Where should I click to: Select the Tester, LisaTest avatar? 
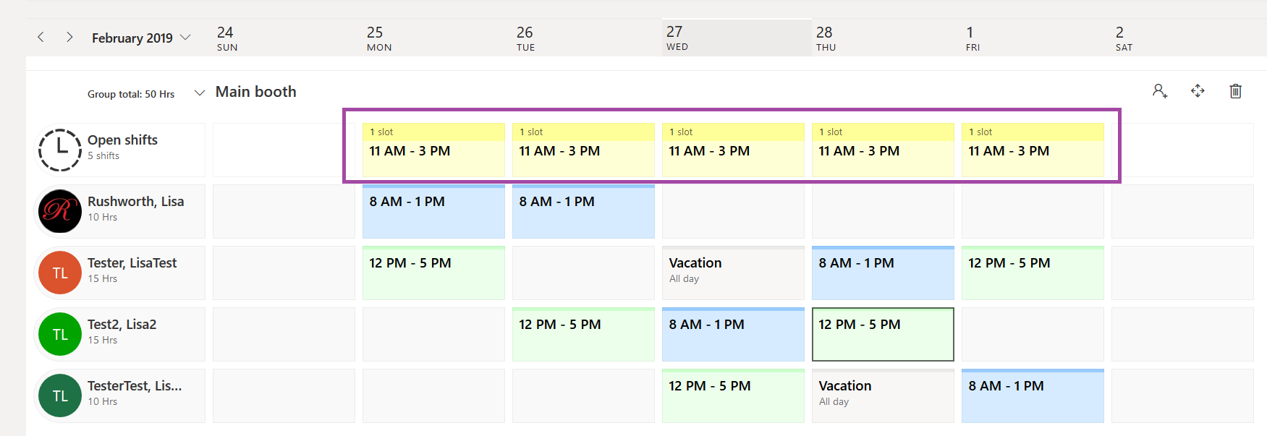click(x=59, y=273)
